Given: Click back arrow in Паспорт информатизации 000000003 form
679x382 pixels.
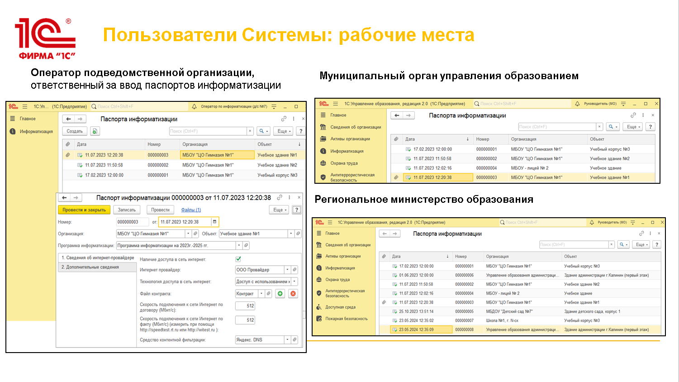Looking at the screenshot, I should click(65, 198).
